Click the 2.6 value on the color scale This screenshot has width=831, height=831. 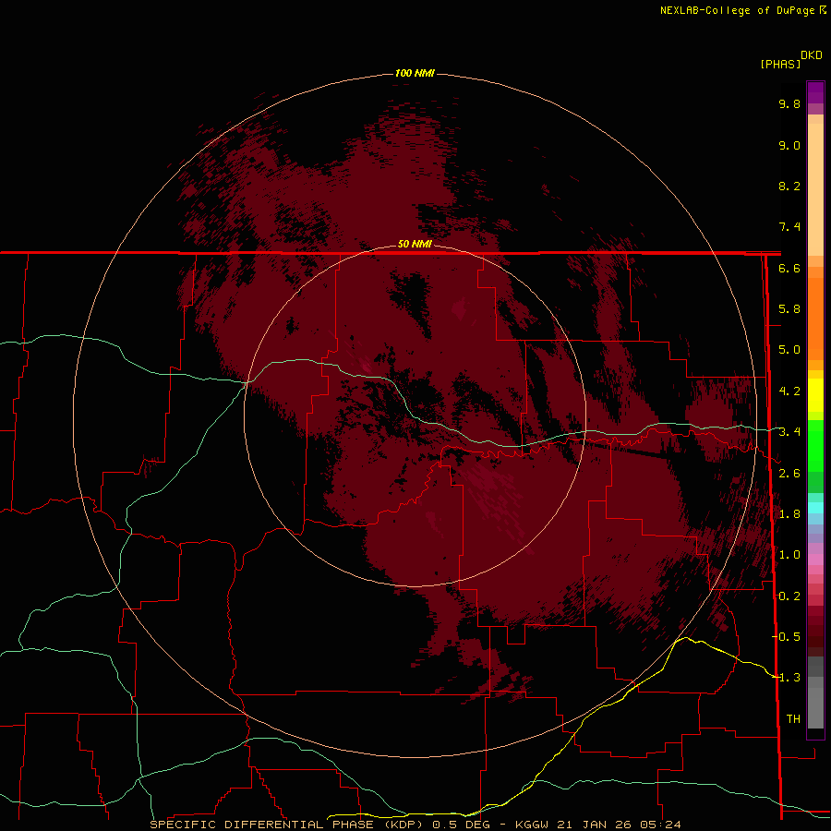789,474
